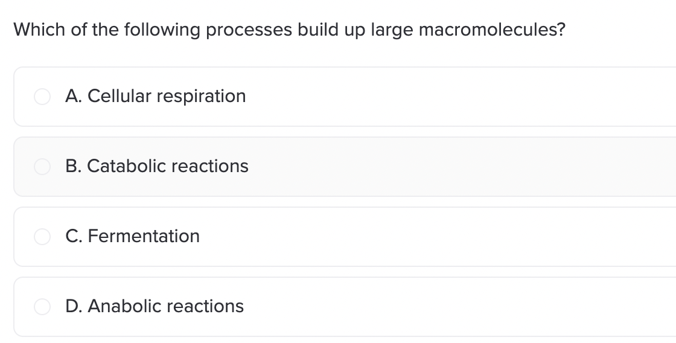Select the radio button for Cellular respiration
The height and width of the screenshot is (343, 676).
pyautogui.click(x=42, y=97)
